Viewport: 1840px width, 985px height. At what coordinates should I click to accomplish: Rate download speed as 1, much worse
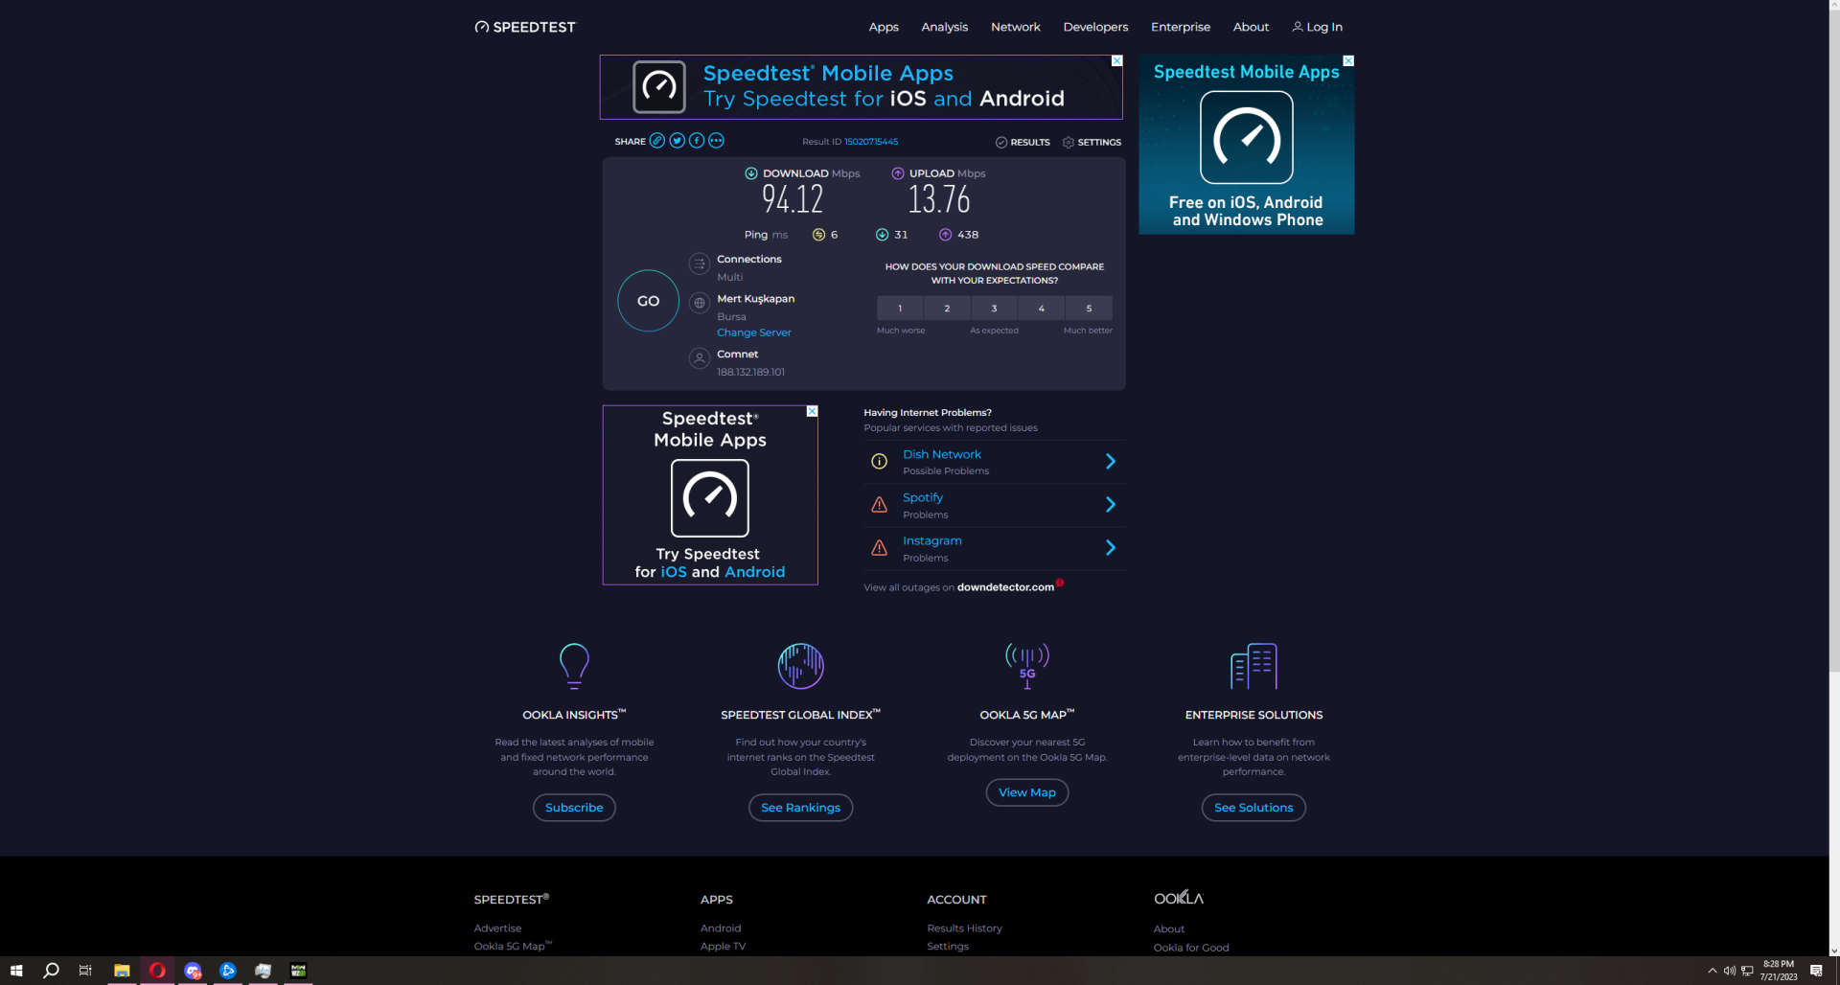tap(900, 308)
